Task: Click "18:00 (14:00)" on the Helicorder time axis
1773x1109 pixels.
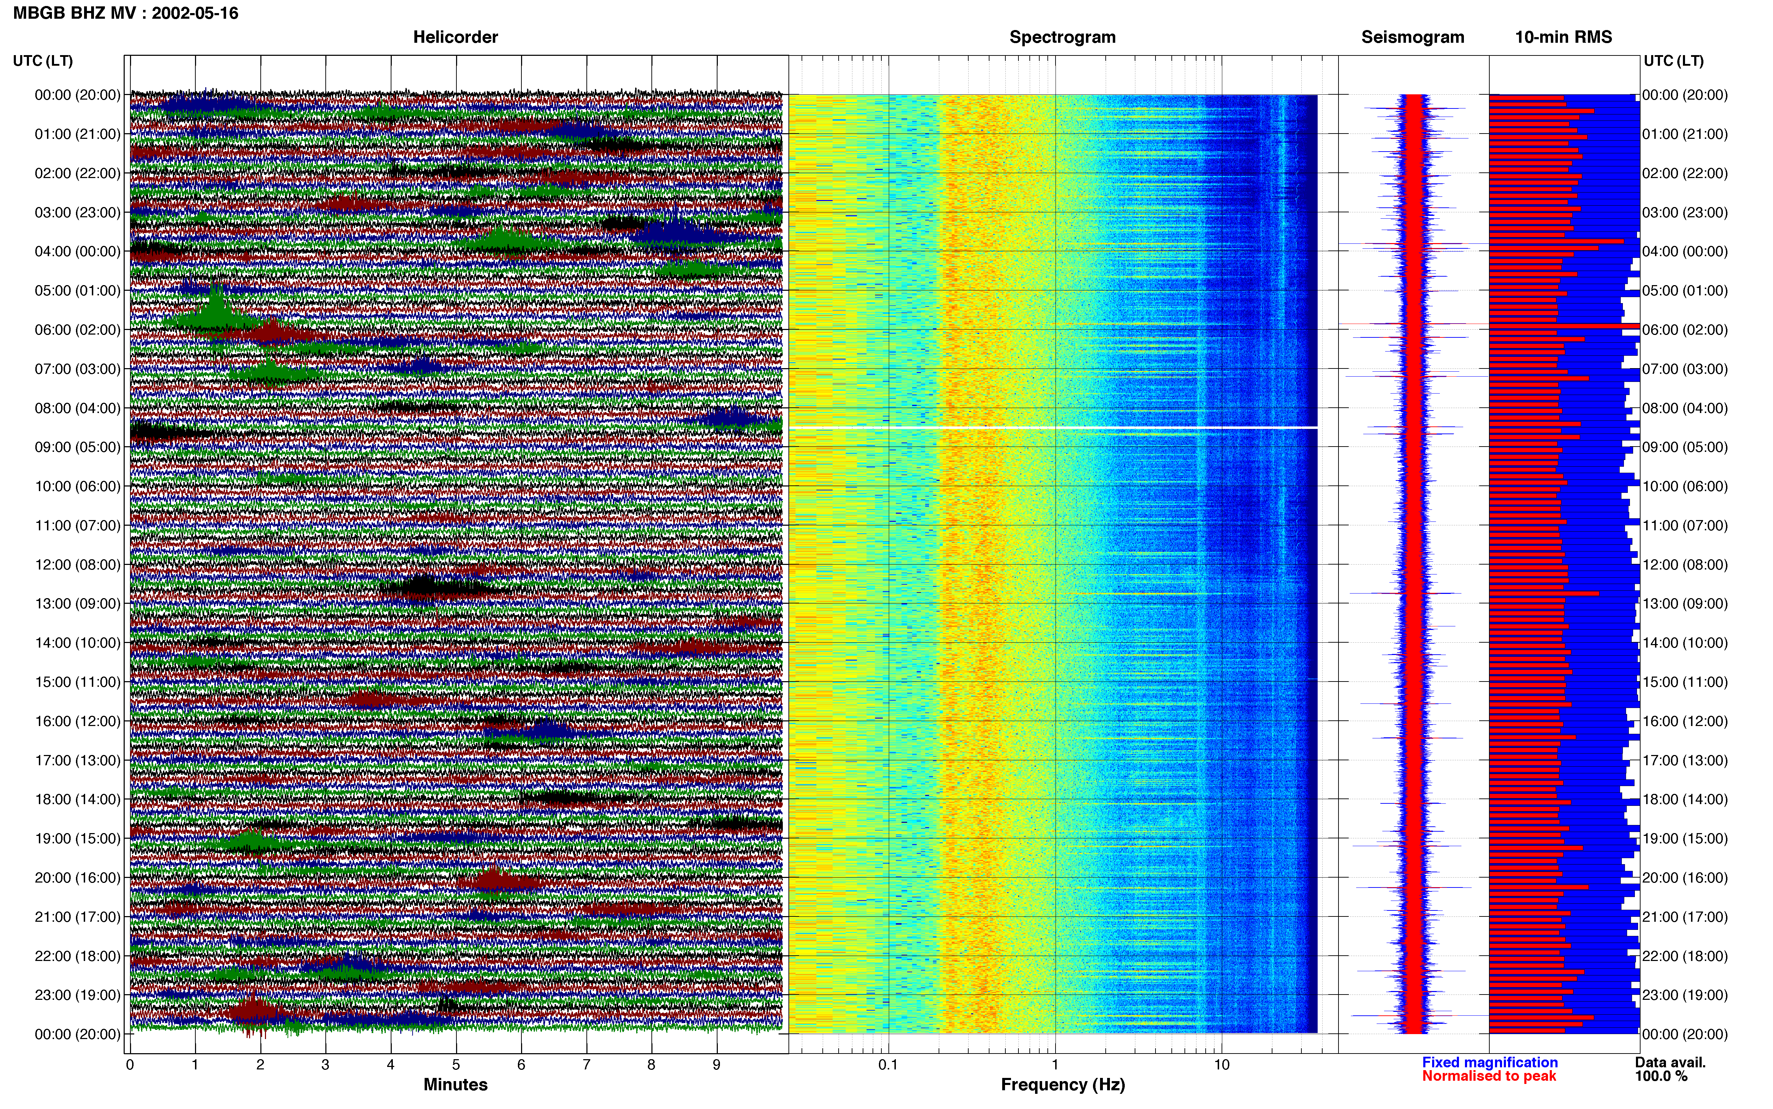Action: click(78, 800)
